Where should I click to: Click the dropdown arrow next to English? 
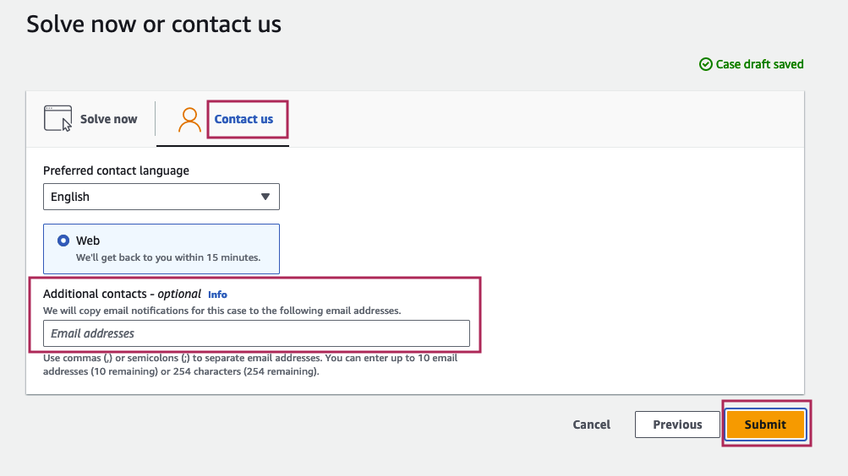[265, 197]
